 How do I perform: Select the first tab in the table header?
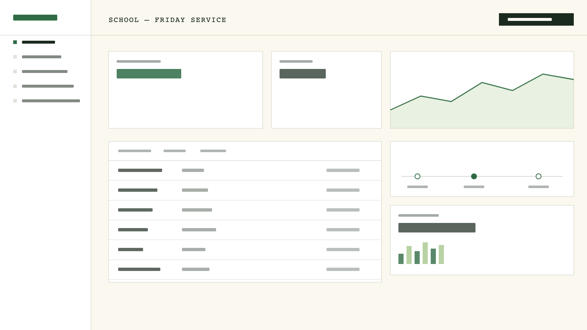coord(135,151)
